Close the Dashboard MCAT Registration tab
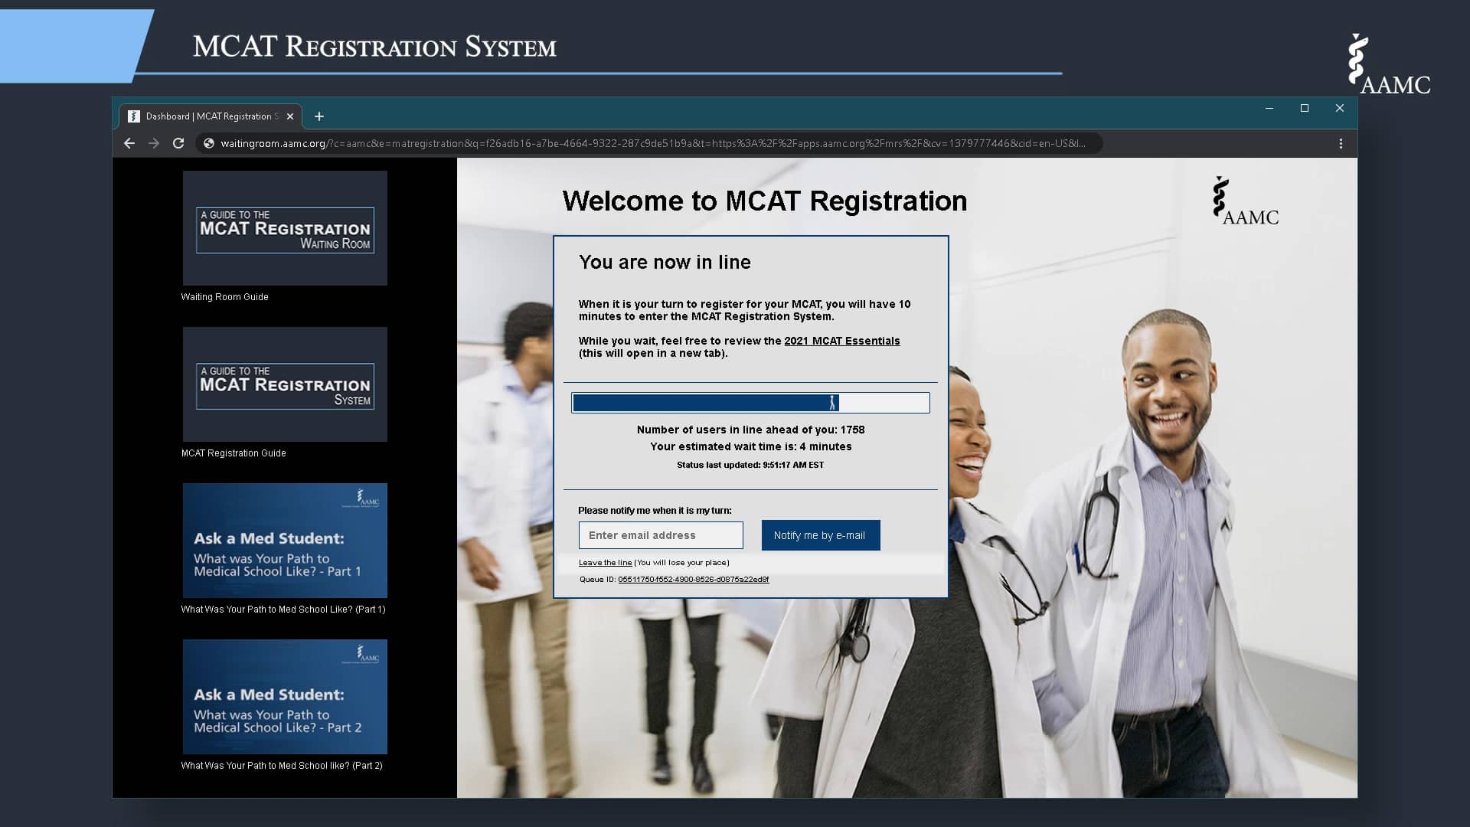Viewport: 1470px width, 827px height. pos(290,116)
